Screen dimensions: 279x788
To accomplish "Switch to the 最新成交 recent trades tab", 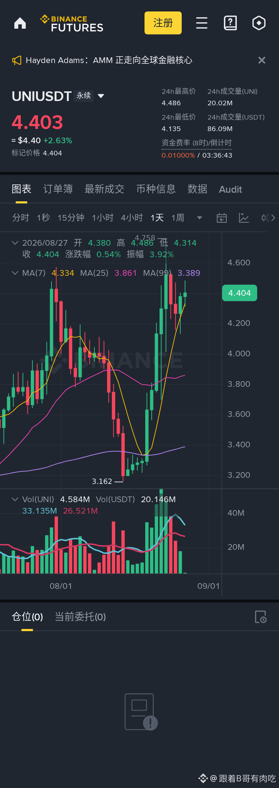I will point(104,189).
